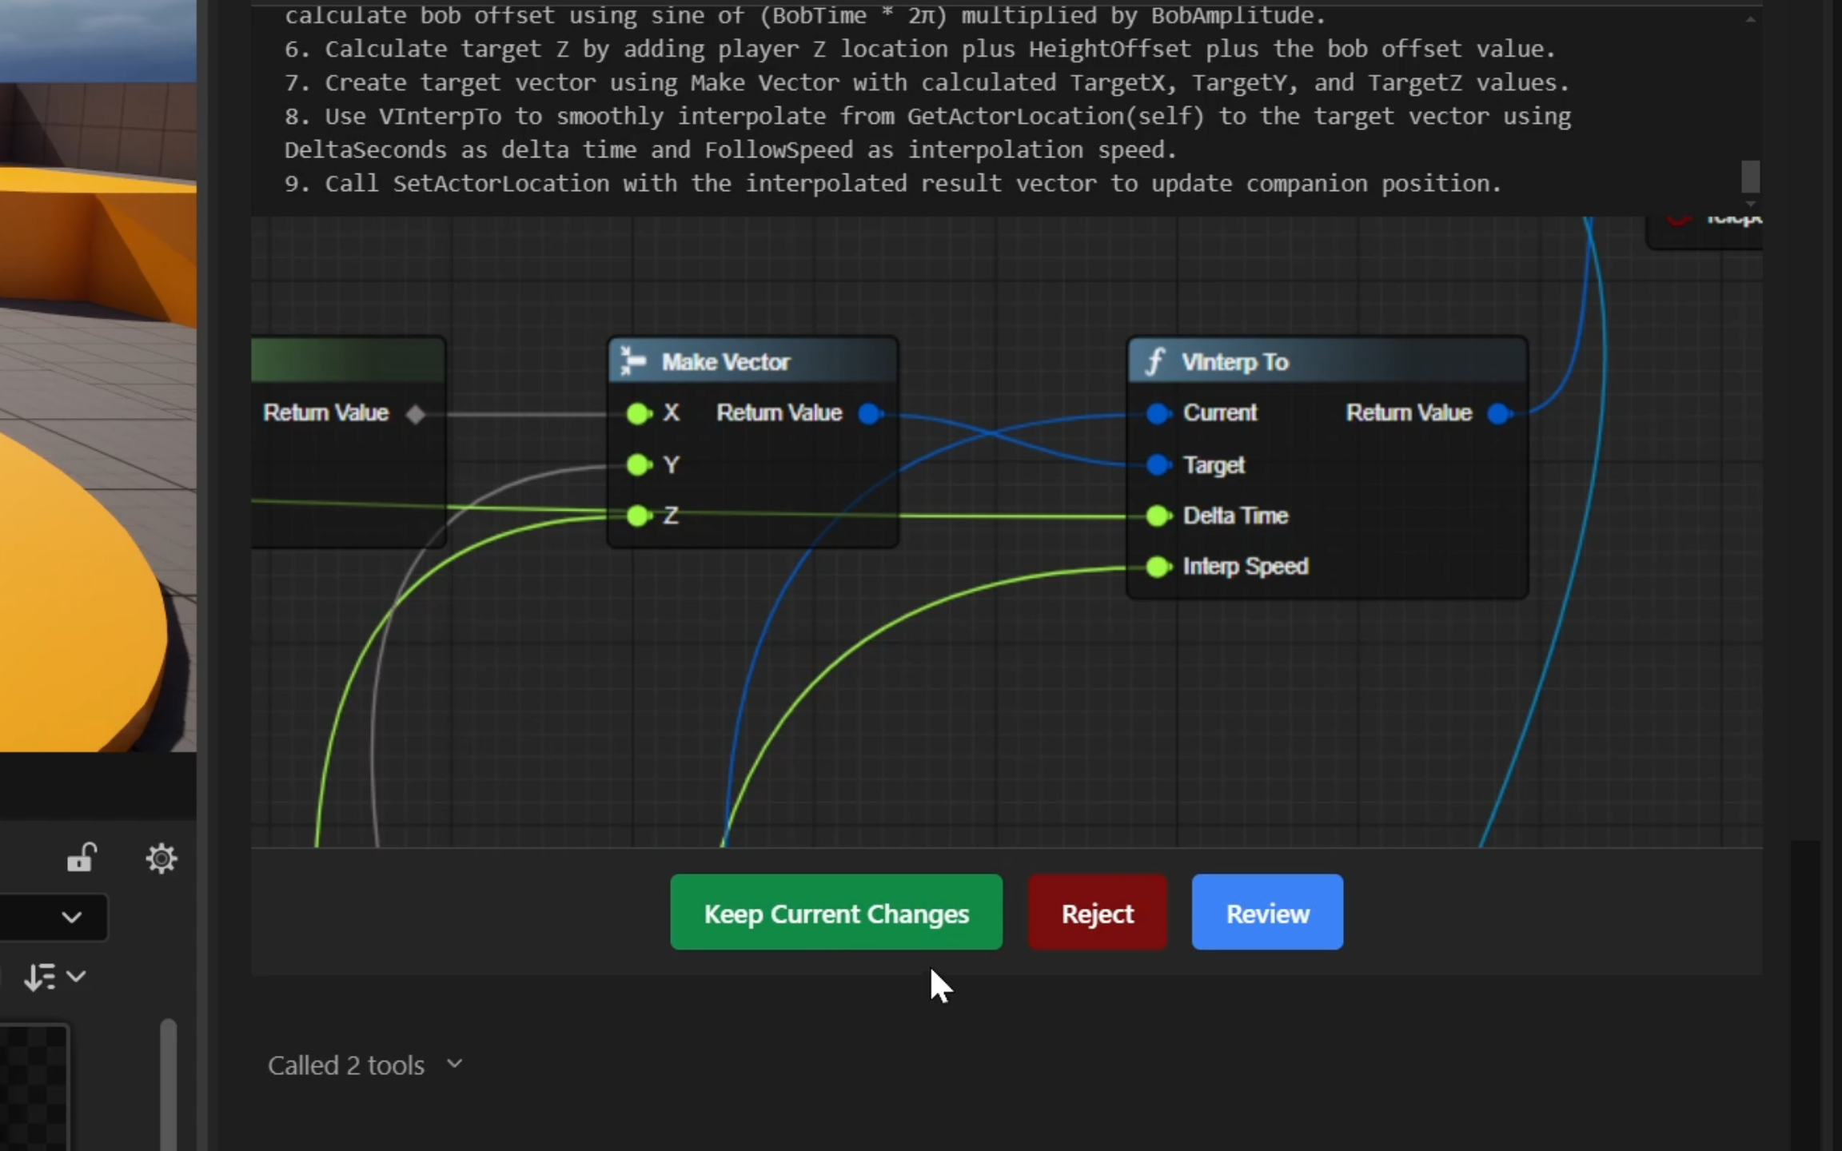Click VInterp To Delta Time pin
The image size is (1842, 1151).
[1158, 516]
